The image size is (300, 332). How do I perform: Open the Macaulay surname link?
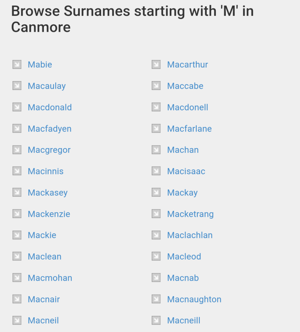46,86
